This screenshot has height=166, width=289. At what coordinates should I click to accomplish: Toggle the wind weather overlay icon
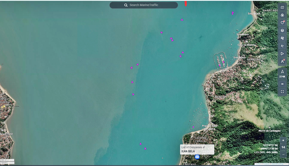click(x=282, y=38)
